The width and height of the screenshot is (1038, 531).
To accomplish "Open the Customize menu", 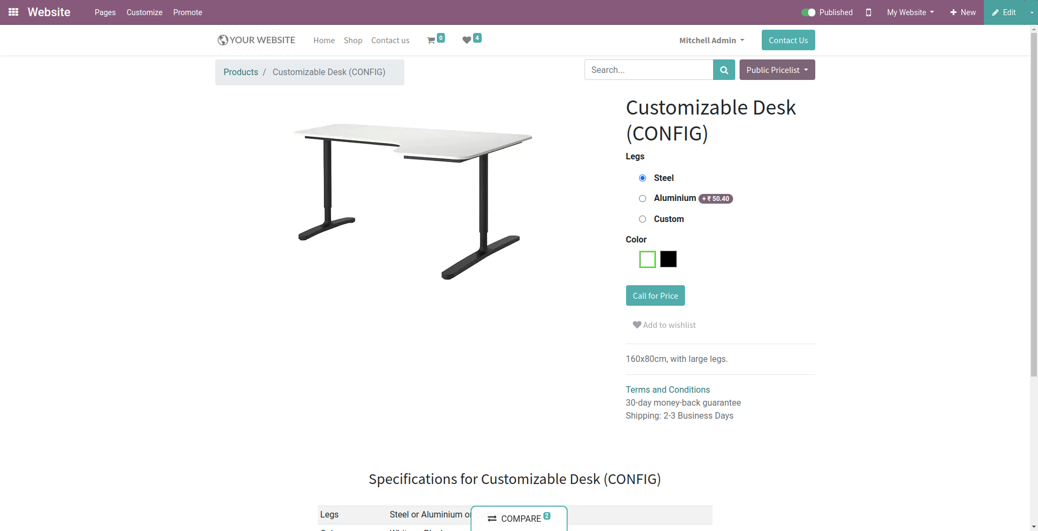I will point(144,12).
